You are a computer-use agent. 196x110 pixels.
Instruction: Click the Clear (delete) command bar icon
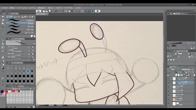[x=63, y=11]
